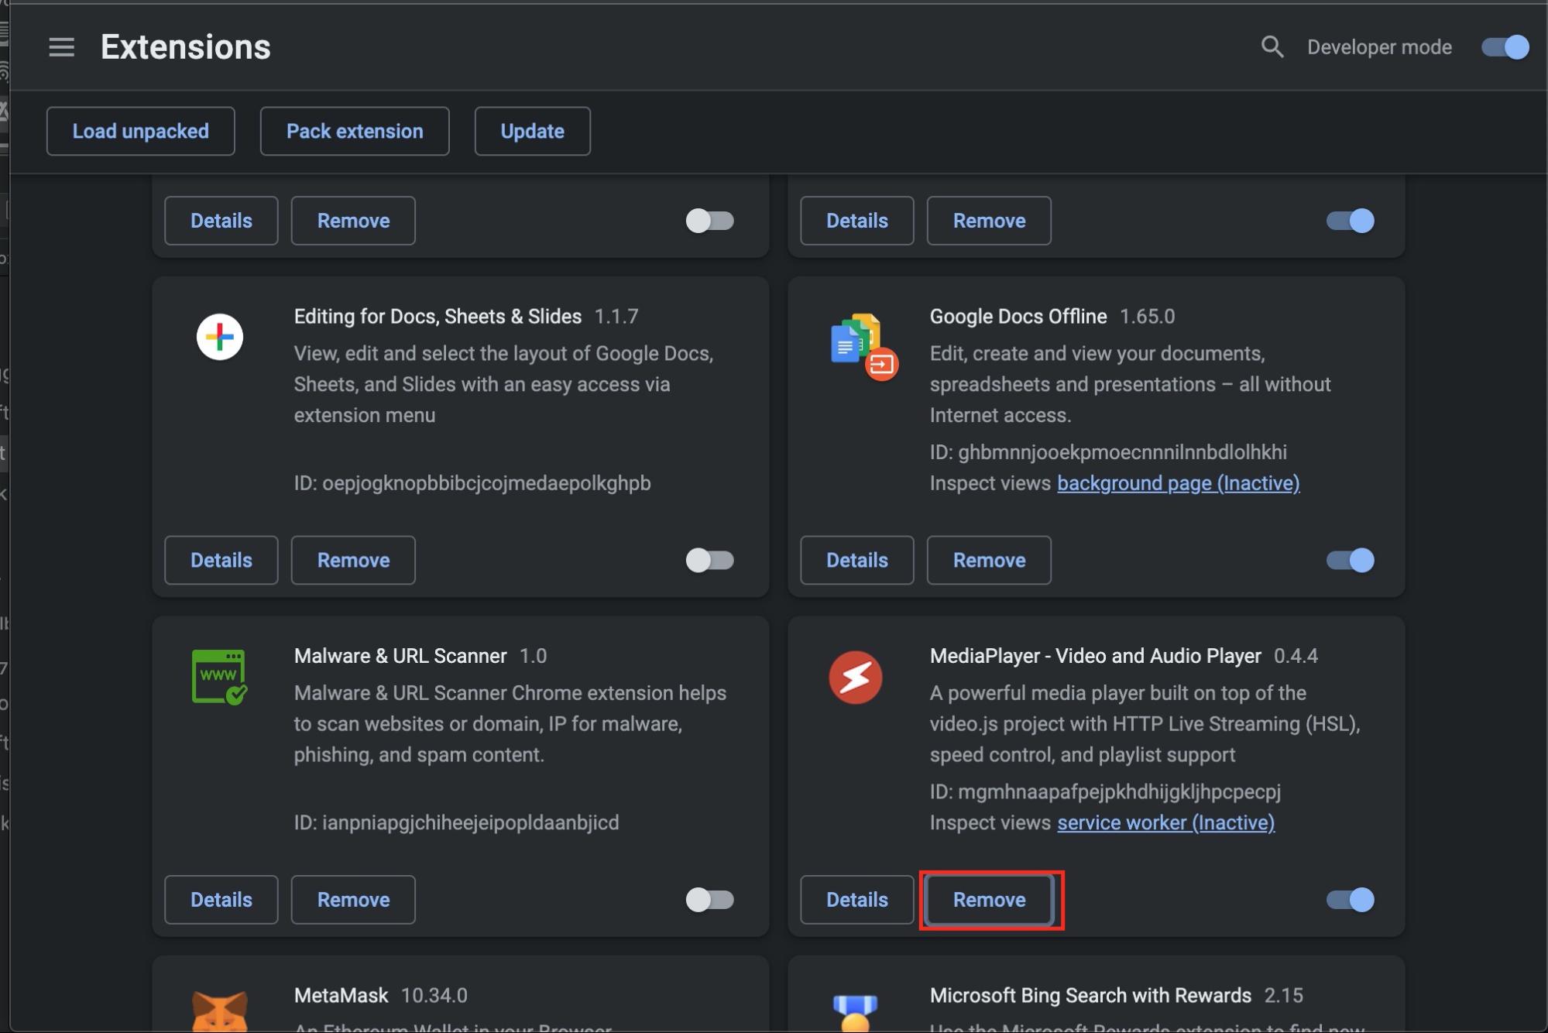Click the Update button
Screen dimensions: 1548x1033
tap(533, 131)
